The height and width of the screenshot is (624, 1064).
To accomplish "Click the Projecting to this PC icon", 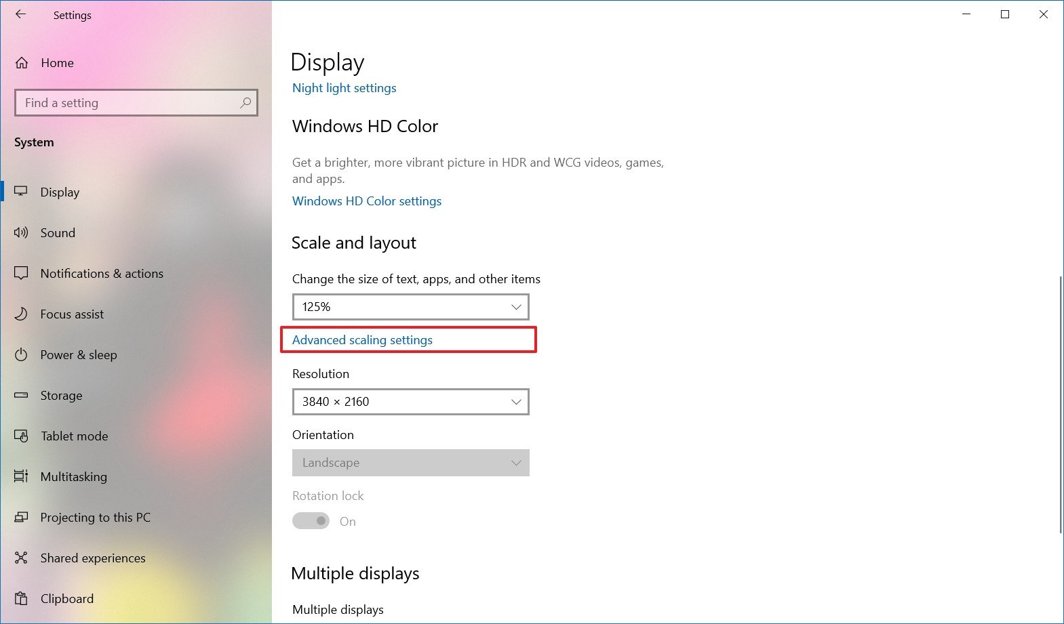I will pos(21,517).
